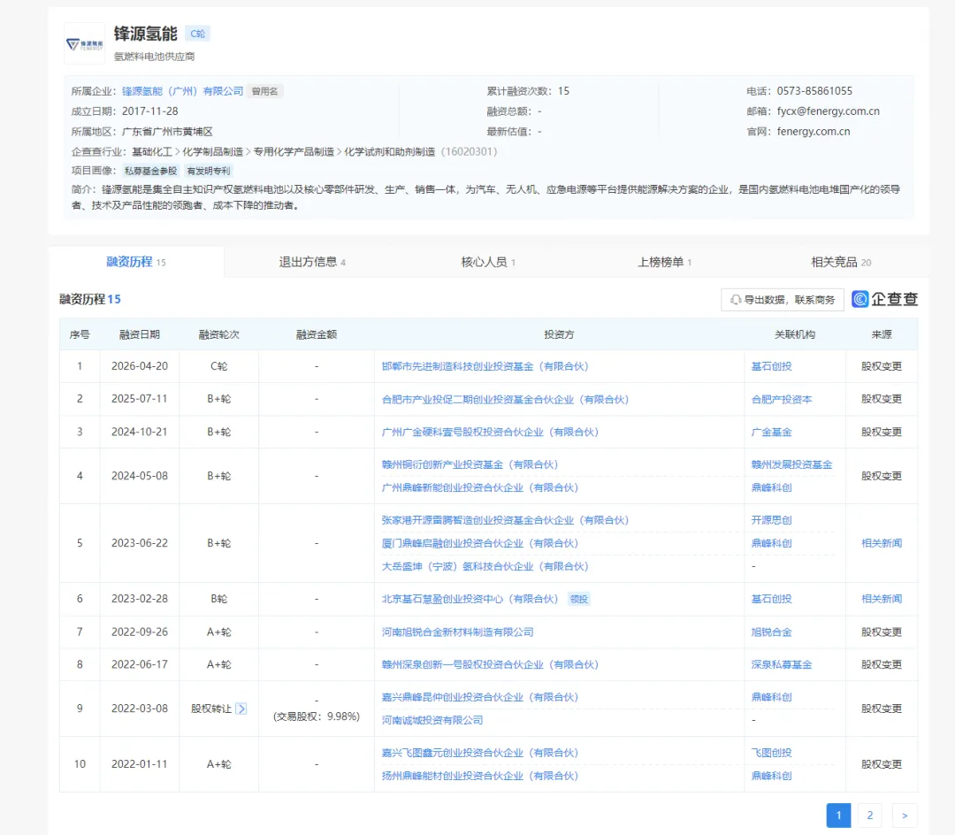This screenshot has height=835, width=955.
Task: Click the 锋源氢能 company logo thumbnail
Action: pyautogui.click(x=85, y=44)
